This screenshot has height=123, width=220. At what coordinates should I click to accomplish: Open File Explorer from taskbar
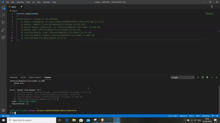point(74,120)
